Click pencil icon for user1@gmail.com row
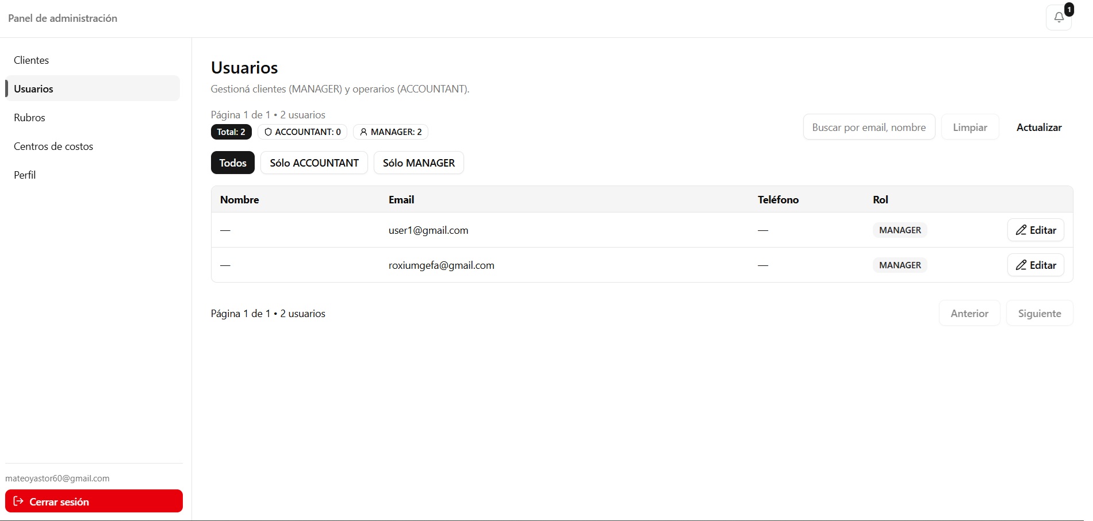 tap(1021, 230)
